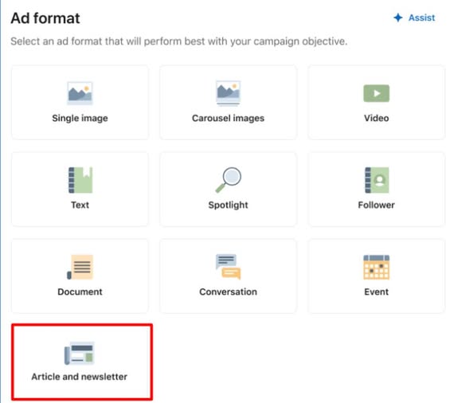Select the Spotlight format label

(x=228, y=205)
